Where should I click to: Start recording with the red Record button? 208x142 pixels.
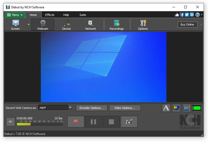76,122
